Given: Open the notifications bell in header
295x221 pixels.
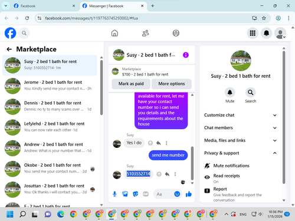Looking at the screenshot, I should [267, 33].
